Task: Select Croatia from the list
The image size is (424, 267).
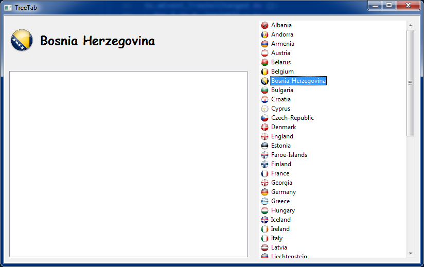Action: pyautogui.click(x=281, y=99)
